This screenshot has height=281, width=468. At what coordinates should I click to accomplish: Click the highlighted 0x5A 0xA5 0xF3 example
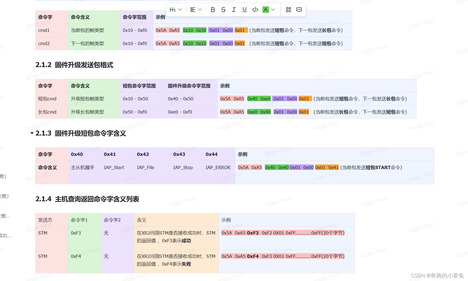click(283, 233)
